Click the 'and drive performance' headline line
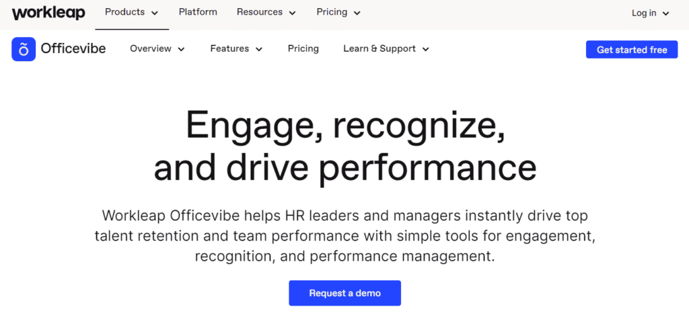The width and height of the screenshot is (689, 317). coord(345,169)
